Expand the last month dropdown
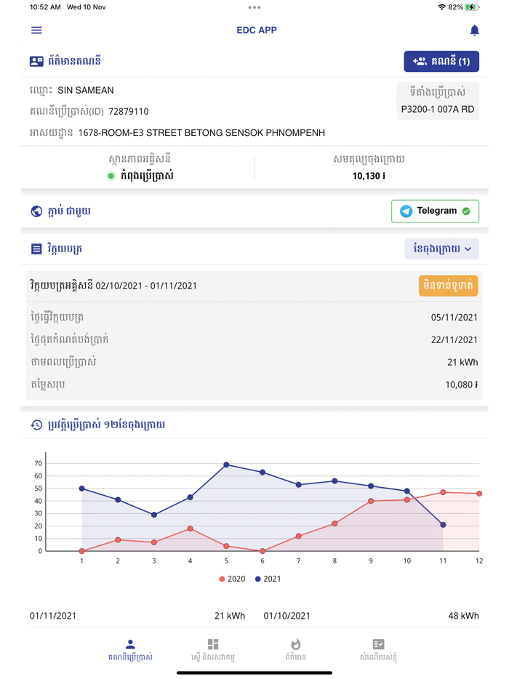Screen dimensions: 509x679 point(441,249)
